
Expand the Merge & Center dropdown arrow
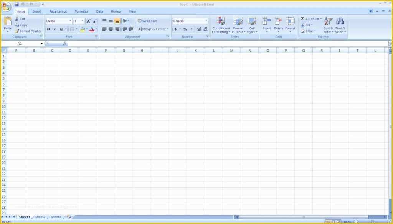click(x=167, y=29)
